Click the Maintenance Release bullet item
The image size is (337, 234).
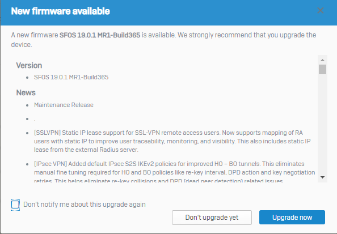[64, 105]
